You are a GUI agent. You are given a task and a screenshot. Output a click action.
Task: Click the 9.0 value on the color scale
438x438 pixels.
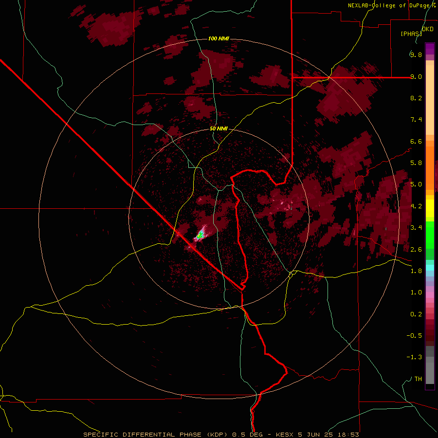[x=416, y=76]
